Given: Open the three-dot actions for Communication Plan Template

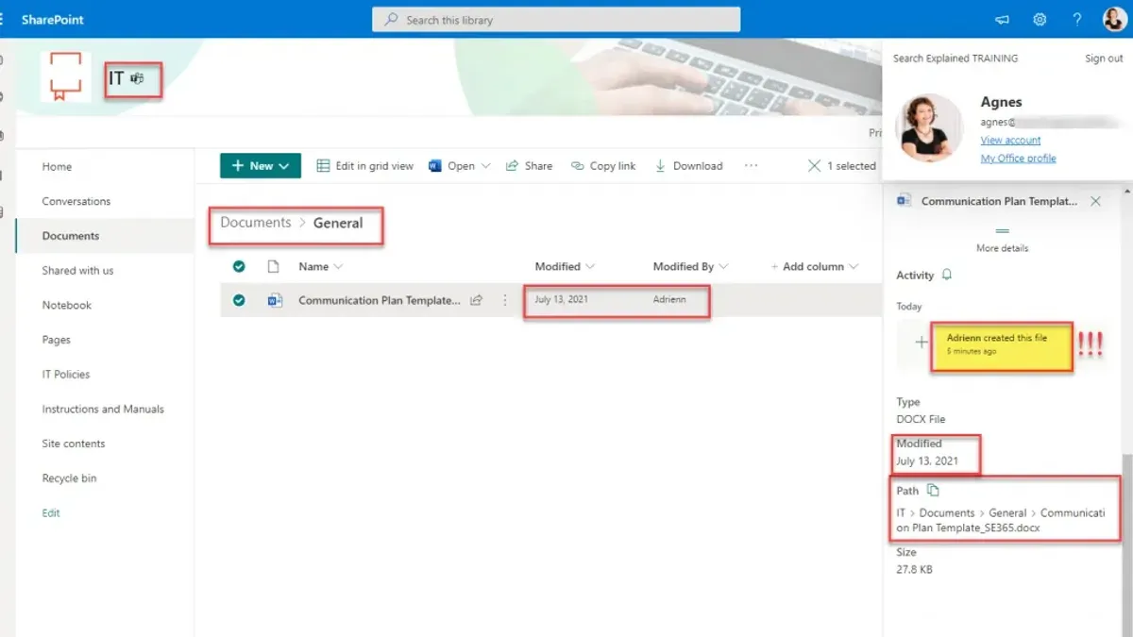Looking at the screenshot, I should (505, 300).
